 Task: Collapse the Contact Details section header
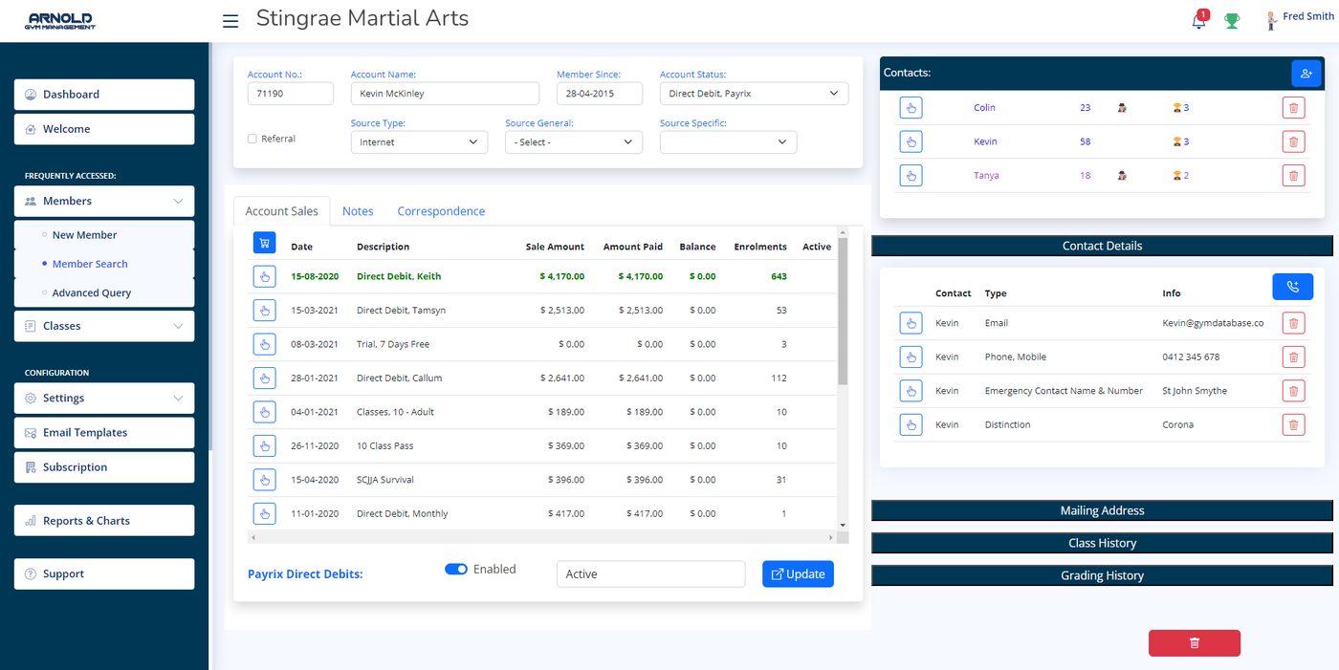point(1102,246)
